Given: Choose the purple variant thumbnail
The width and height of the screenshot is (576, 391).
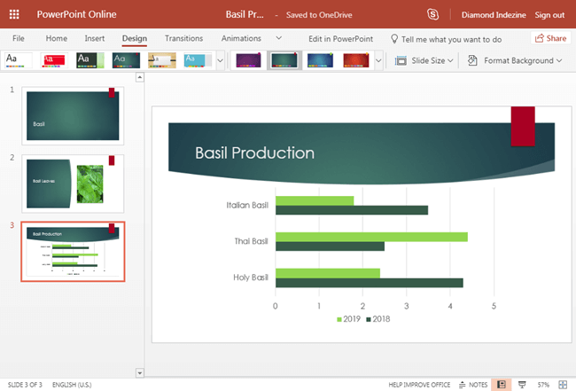Looking at the screenshot, I should coord(247,60).
